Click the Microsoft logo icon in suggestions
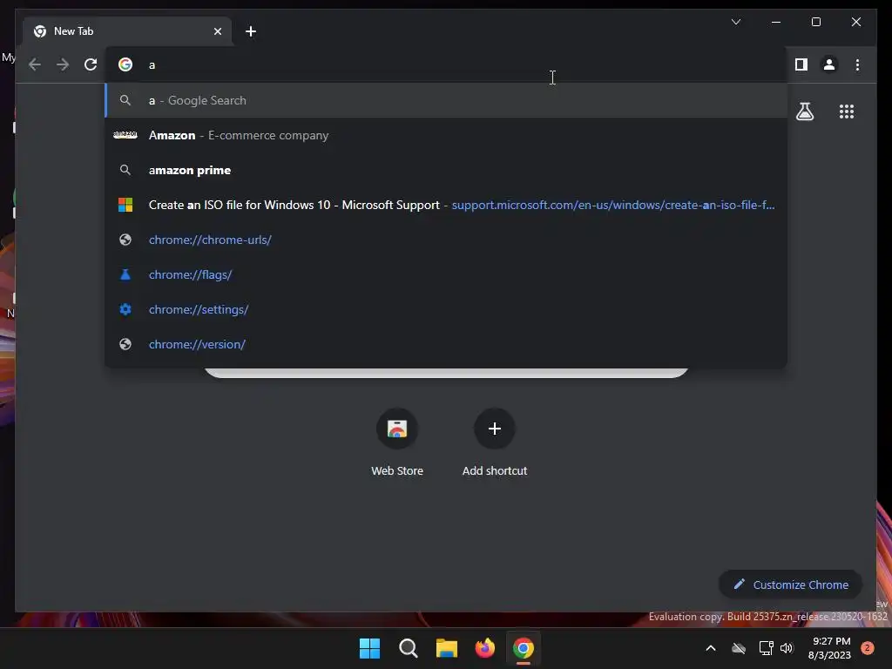 click(125, 205)
